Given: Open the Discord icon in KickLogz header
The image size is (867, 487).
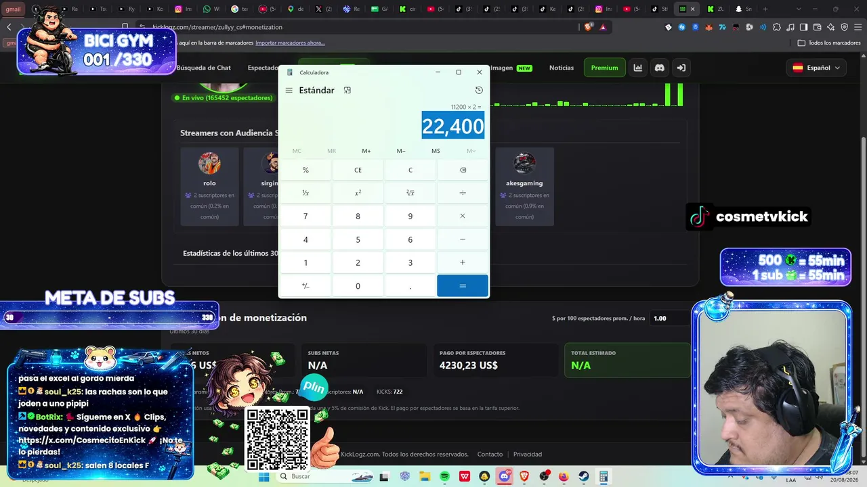Looking at the screenshot, I should point(660,68).
